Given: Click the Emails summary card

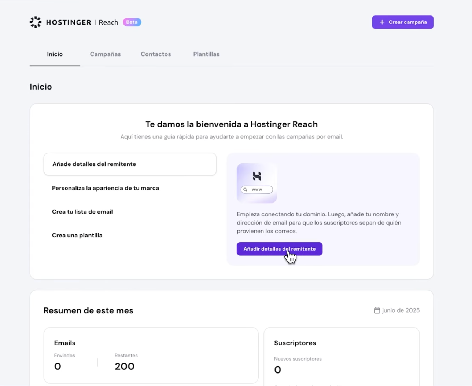Looking at the screenshot, I should tap(151, 356).
